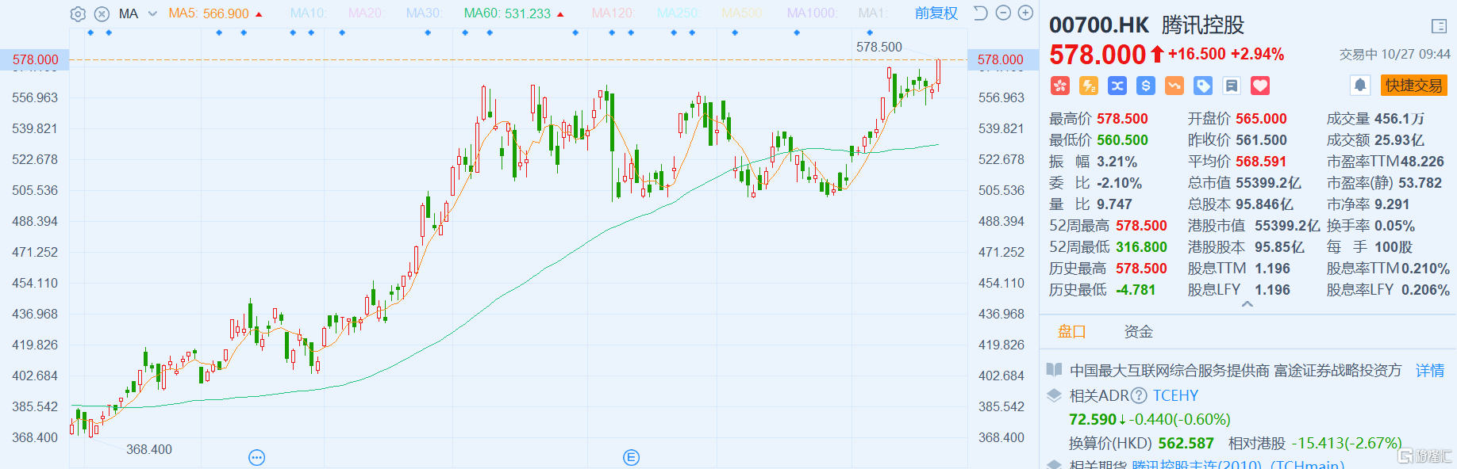Image resolution: width=1457 pixels, height=469 pixels.
Task: Click the chart undo arrow icon
Action: [x=981, y=13]
